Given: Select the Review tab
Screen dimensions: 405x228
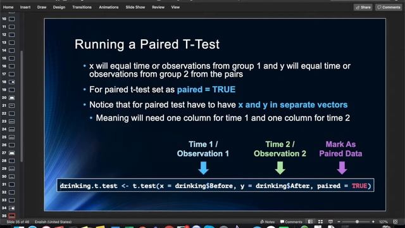Looking at the screenshot, I should [158, 7].
